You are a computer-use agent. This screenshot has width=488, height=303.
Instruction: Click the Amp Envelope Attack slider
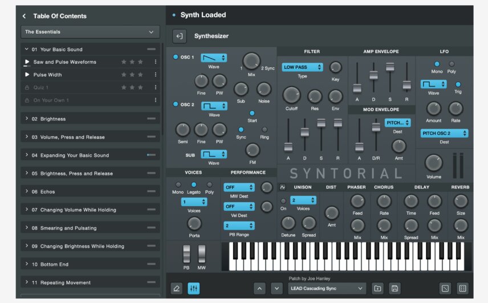(x=357, y=88)
